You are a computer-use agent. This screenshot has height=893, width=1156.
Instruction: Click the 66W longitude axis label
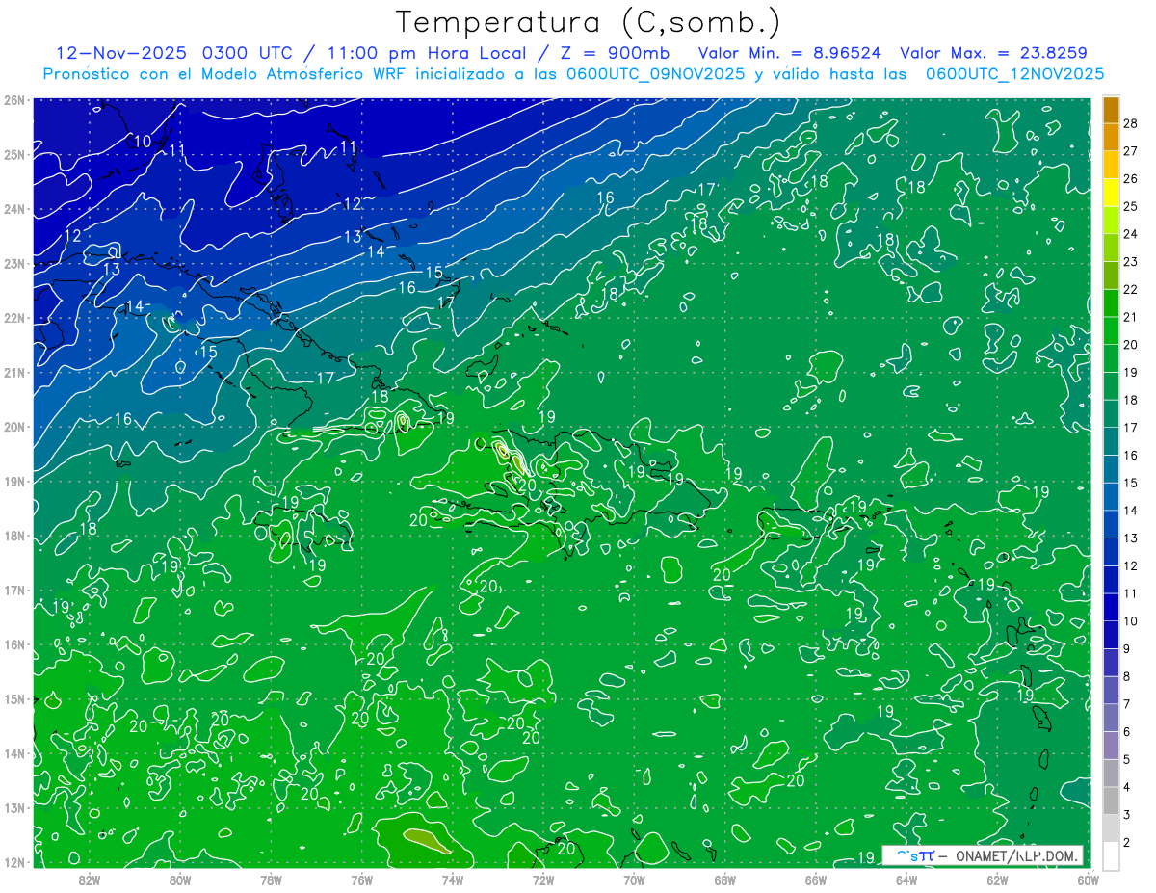pyautogui.click(x=816, y=879)
